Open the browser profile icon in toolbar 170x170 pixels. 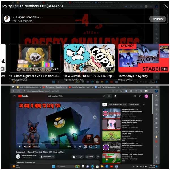click(x=146, y=91)
